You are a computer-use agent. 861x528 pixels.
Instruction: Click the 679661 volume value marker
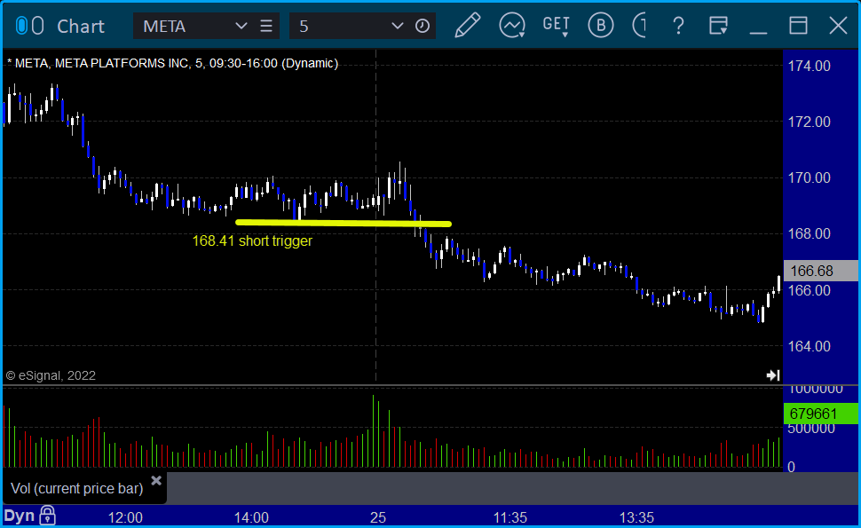tap(820, 414)
